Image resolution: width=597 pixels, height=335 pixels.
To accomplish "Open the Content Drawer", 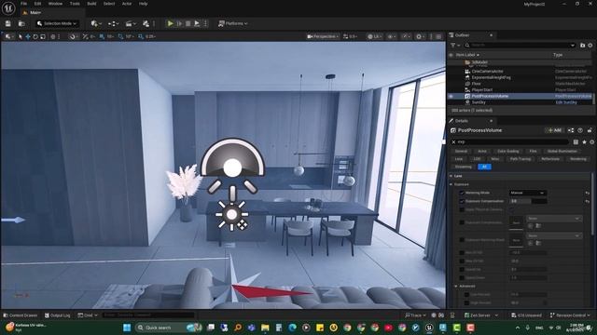I will tap(21, 315).
